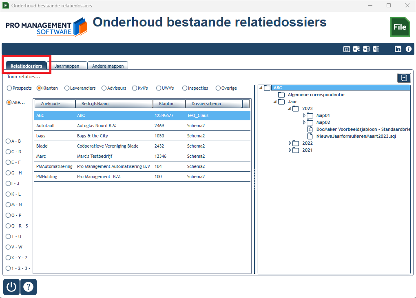
Task: Click the document window icon before Outlook
Action: coord(347,49)
